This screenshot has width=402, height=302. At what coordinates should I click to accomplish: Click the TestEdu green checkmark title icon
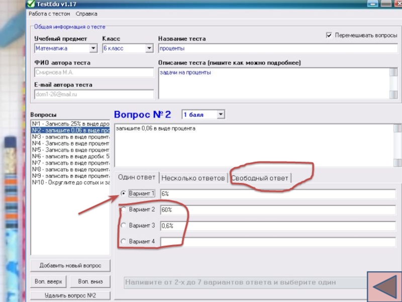[x=31, y=4]
